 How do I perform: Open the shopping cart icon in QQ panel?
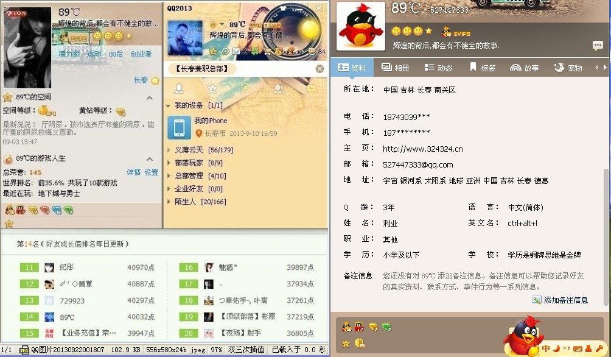[267, 51]
